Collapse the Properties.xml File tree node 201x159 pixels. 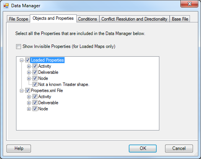point(22,91)
